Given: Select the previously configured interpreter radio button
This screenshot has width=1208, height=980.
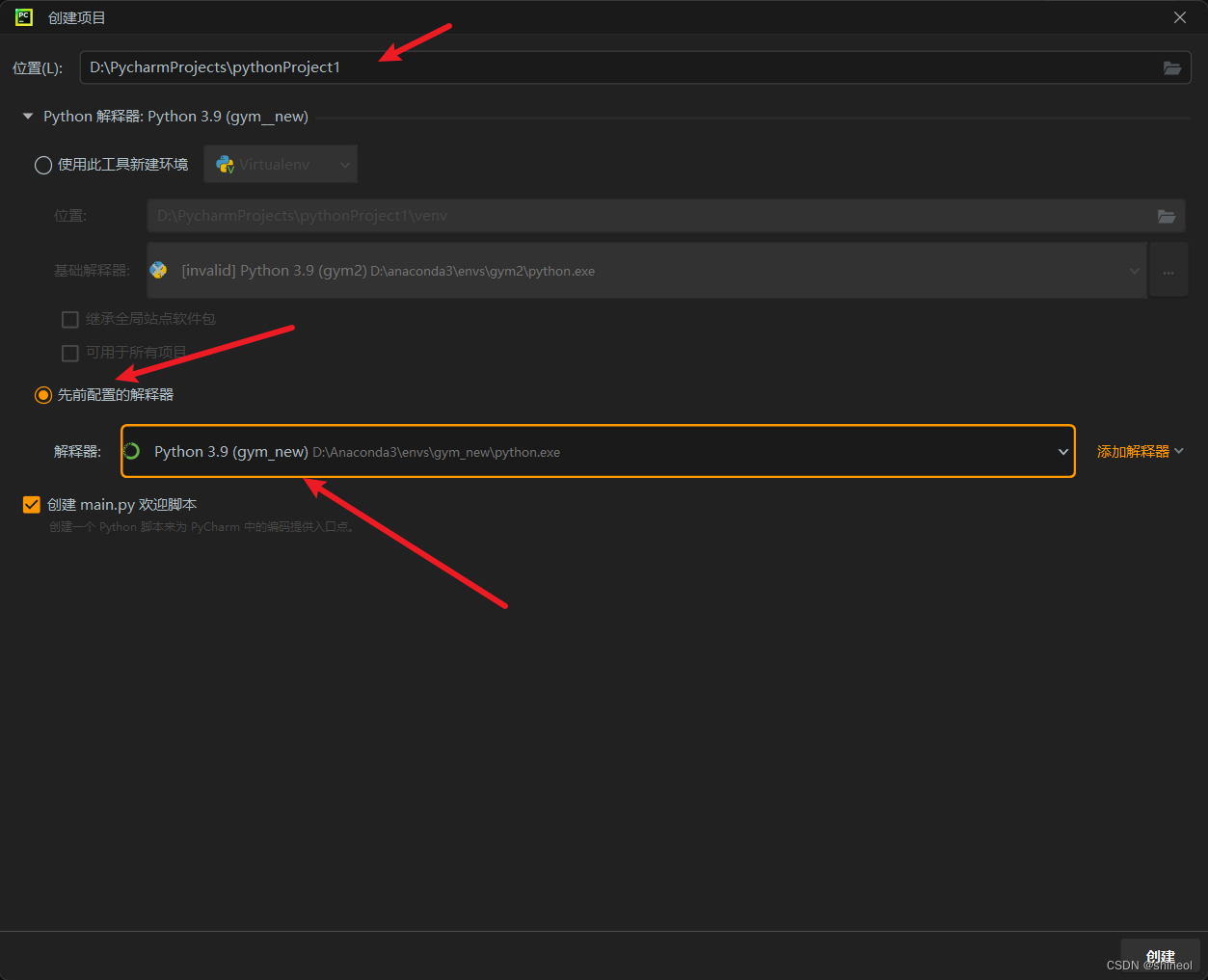Looking at the screenshot, I should point(43,395).
